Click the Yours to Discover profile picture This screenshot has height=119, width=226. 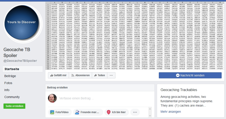pos(22,22)
